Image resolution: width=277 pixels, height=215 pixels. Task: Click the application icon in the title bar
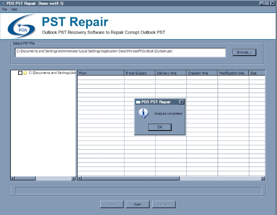(x=3, y=3)
